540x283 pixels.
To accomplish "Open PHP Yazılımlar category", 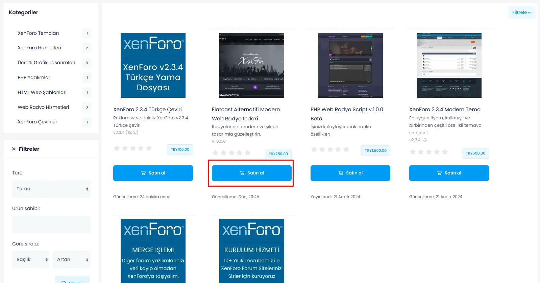I will (34, 77).
